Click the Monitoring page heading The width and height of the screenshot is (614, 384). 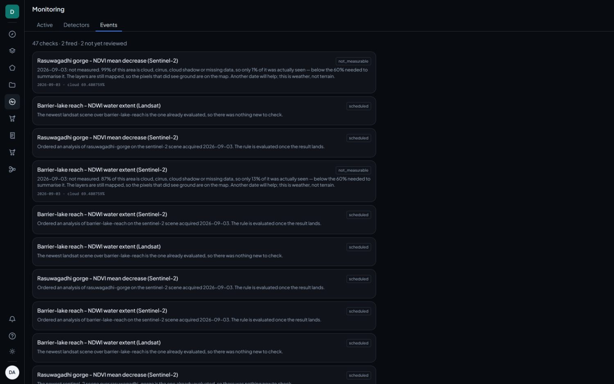coord(48,9)
